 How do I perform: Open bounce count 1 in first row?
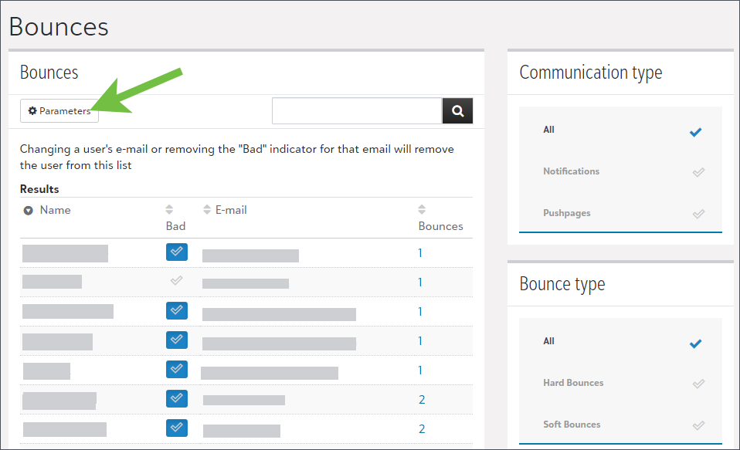click(420, 253)
